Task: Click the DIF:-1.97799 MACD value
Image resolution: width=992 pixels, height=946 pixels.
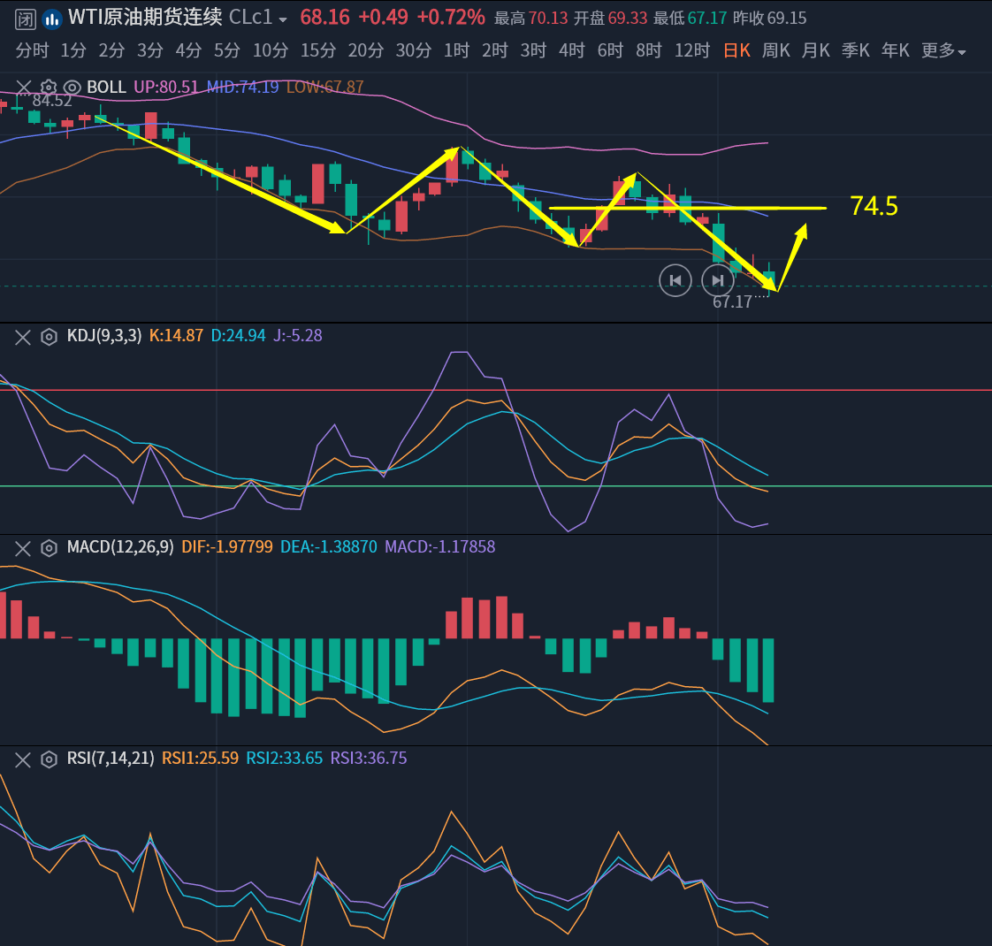Action: click(227, 546)
